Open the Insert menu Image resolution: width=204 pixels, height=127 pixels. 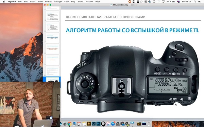coord(33,2)
